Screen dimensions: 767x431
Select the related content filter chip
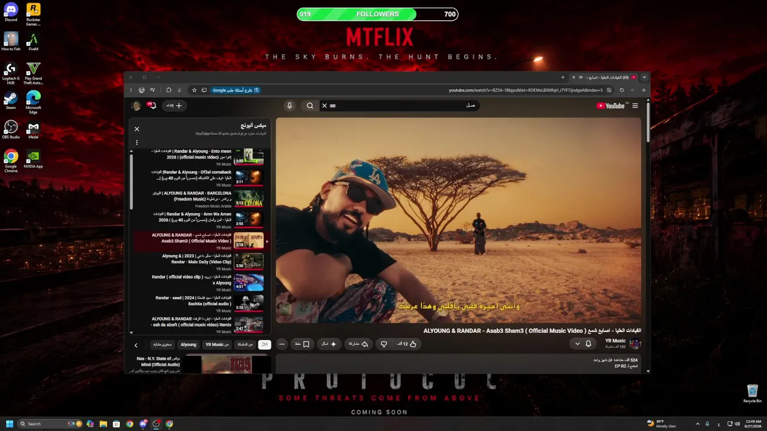162,344
